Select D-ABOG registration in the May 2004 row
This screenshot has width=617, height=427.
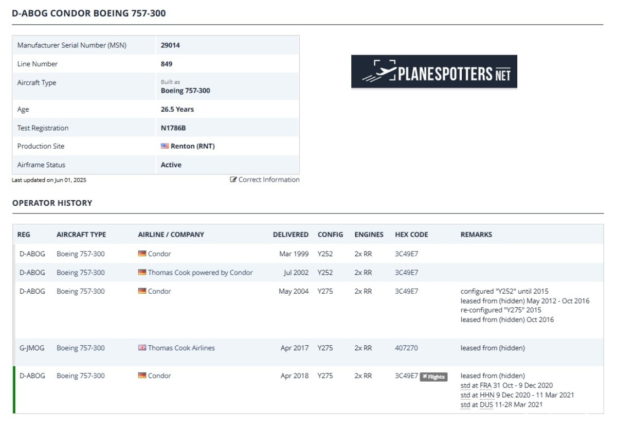click(32, 291)
